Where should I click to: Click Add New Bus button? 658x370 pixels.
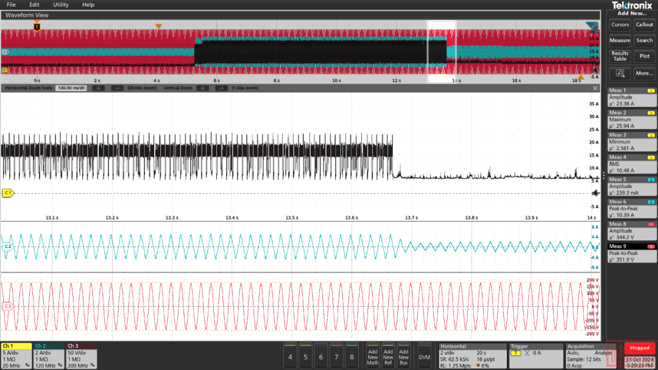click(404, 356)
